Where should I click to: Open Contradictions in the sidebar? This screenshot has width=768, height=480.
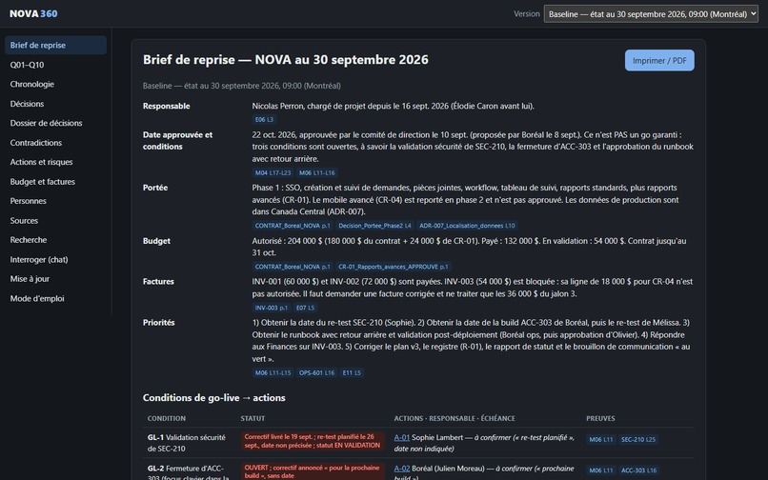tap(55, 143)
